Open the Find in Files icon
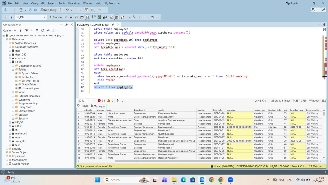Screen dimensions: 328x185 click(93, 10)
